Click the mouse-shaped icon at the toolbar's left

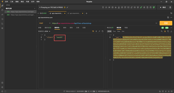point(103,7)
